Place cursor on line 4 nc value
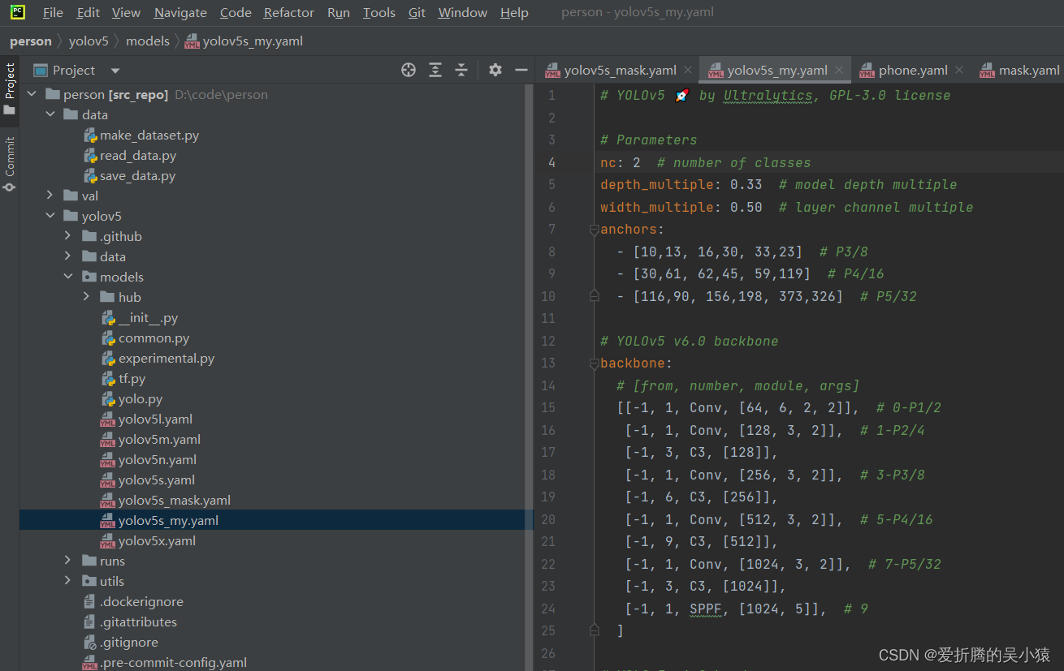1064x671 pixels. [x=637, y=162]
